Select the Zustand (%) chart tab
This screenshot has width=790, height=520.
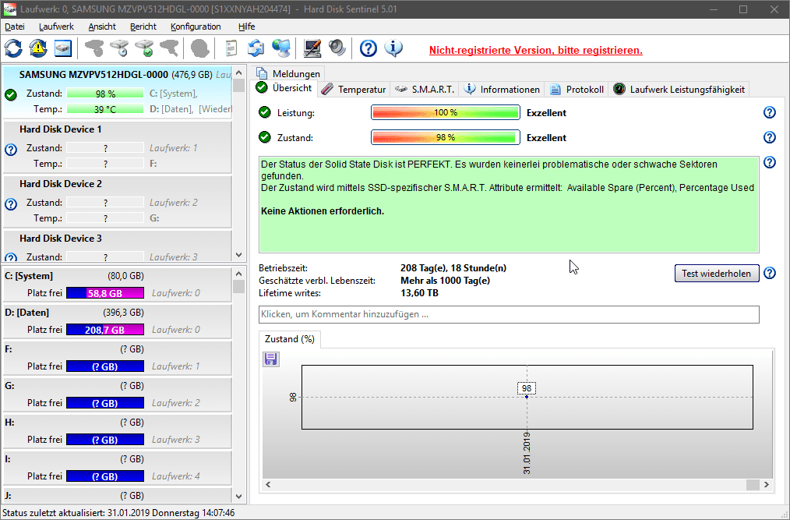click(290, 339)
